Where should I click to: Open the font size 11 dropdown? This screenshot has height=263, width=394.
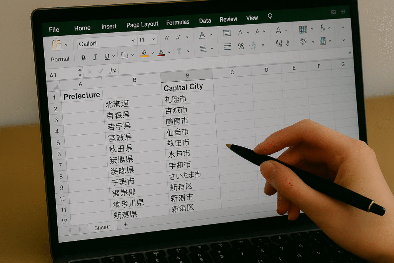pos(154,40)
